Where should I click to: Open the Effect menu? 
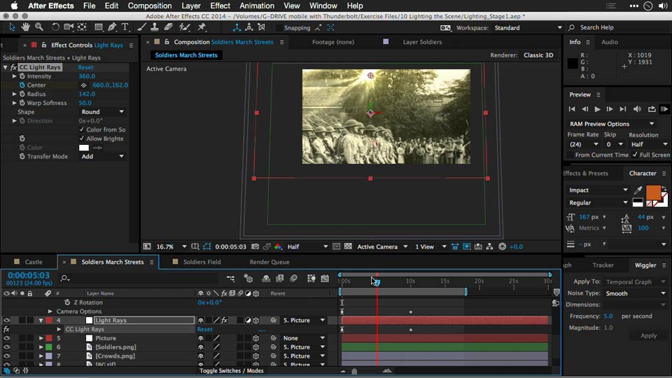[220, 6]
